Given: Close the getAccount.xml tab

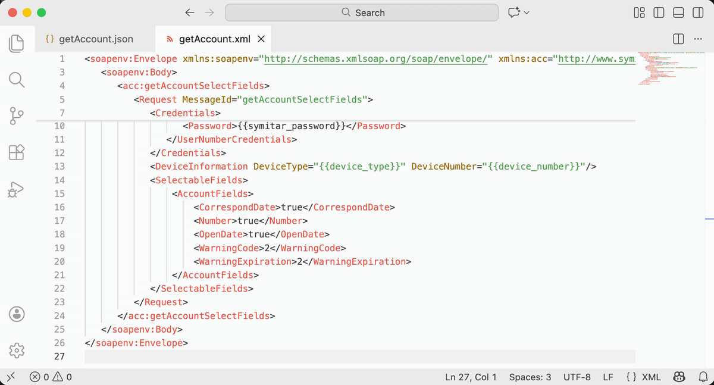Looking at the screenshot, I should 261,39.
